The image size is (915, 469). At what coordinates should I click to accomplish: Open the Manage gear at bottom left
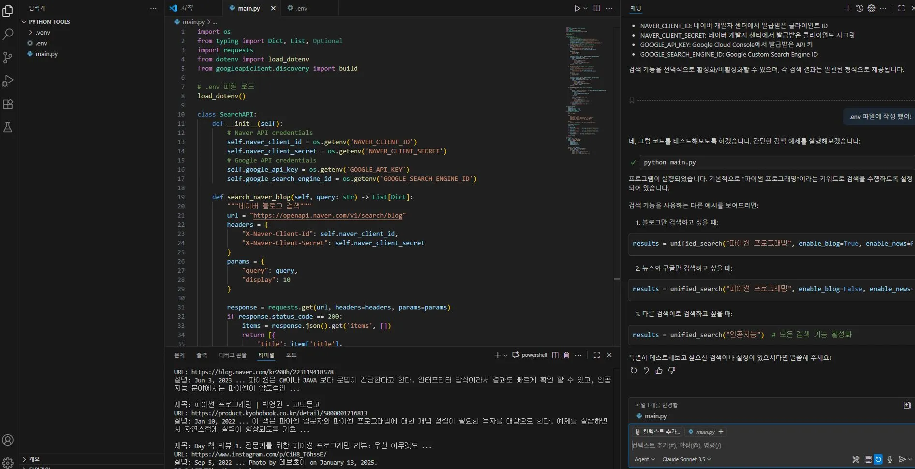(x=8, y=463)
